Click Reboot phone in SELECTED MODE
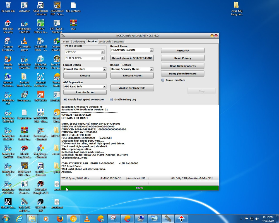Image resolution: width=279 pixels, height=223 pixels. (132, 58)
